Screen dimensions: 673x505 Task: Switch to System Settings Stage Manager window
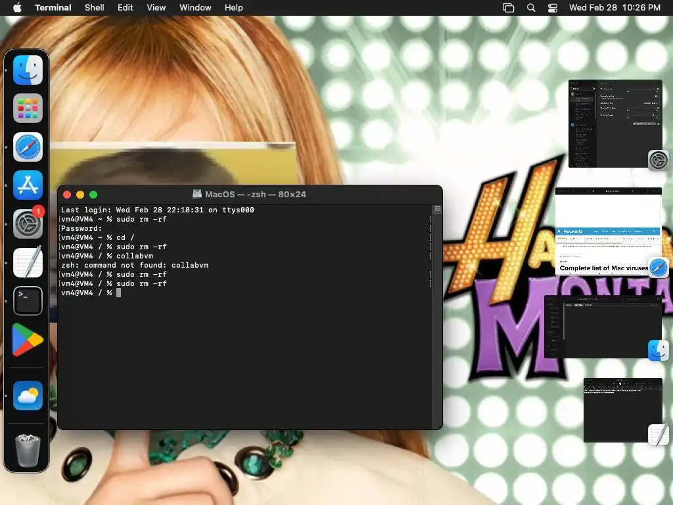point(615,124)
